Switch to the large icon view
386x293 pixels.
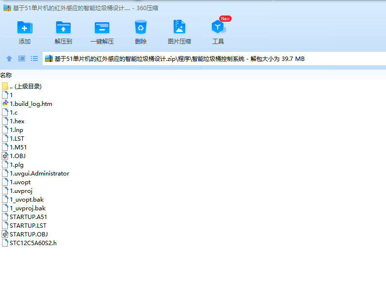(x=22, y=59)
